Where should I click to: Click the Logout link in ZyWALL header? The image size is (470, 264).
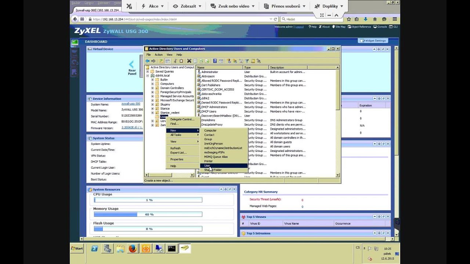(300, 27)
